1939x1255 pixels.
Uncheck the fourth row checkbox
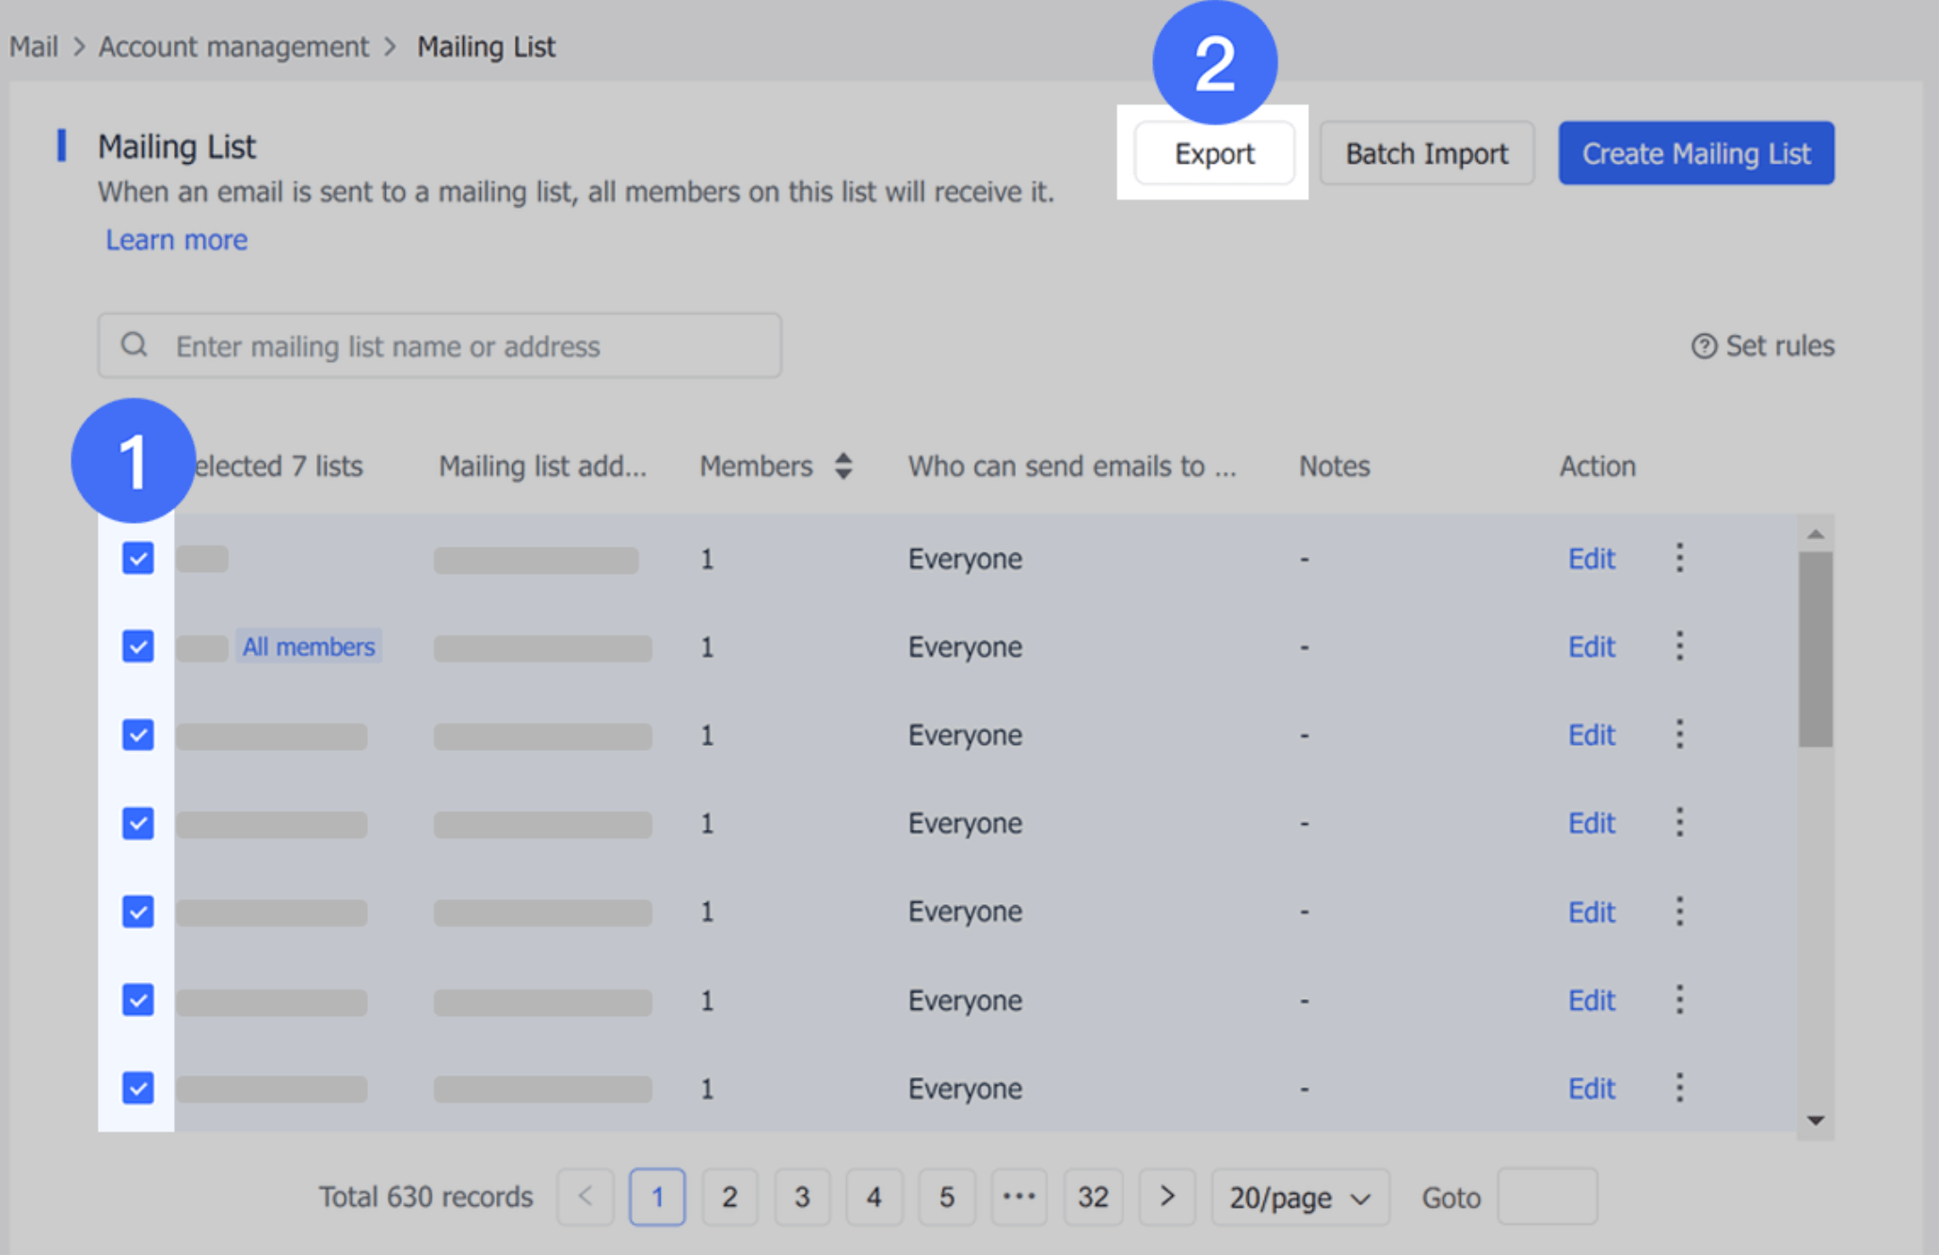click(x=138, y=823)
